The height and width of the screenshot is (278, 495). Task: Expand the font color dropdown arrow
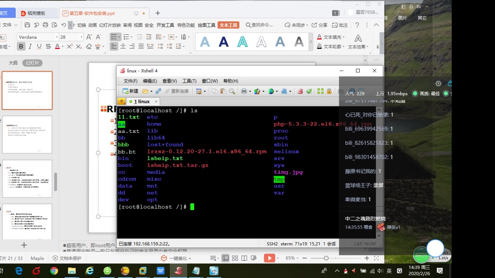click(63, 46)
